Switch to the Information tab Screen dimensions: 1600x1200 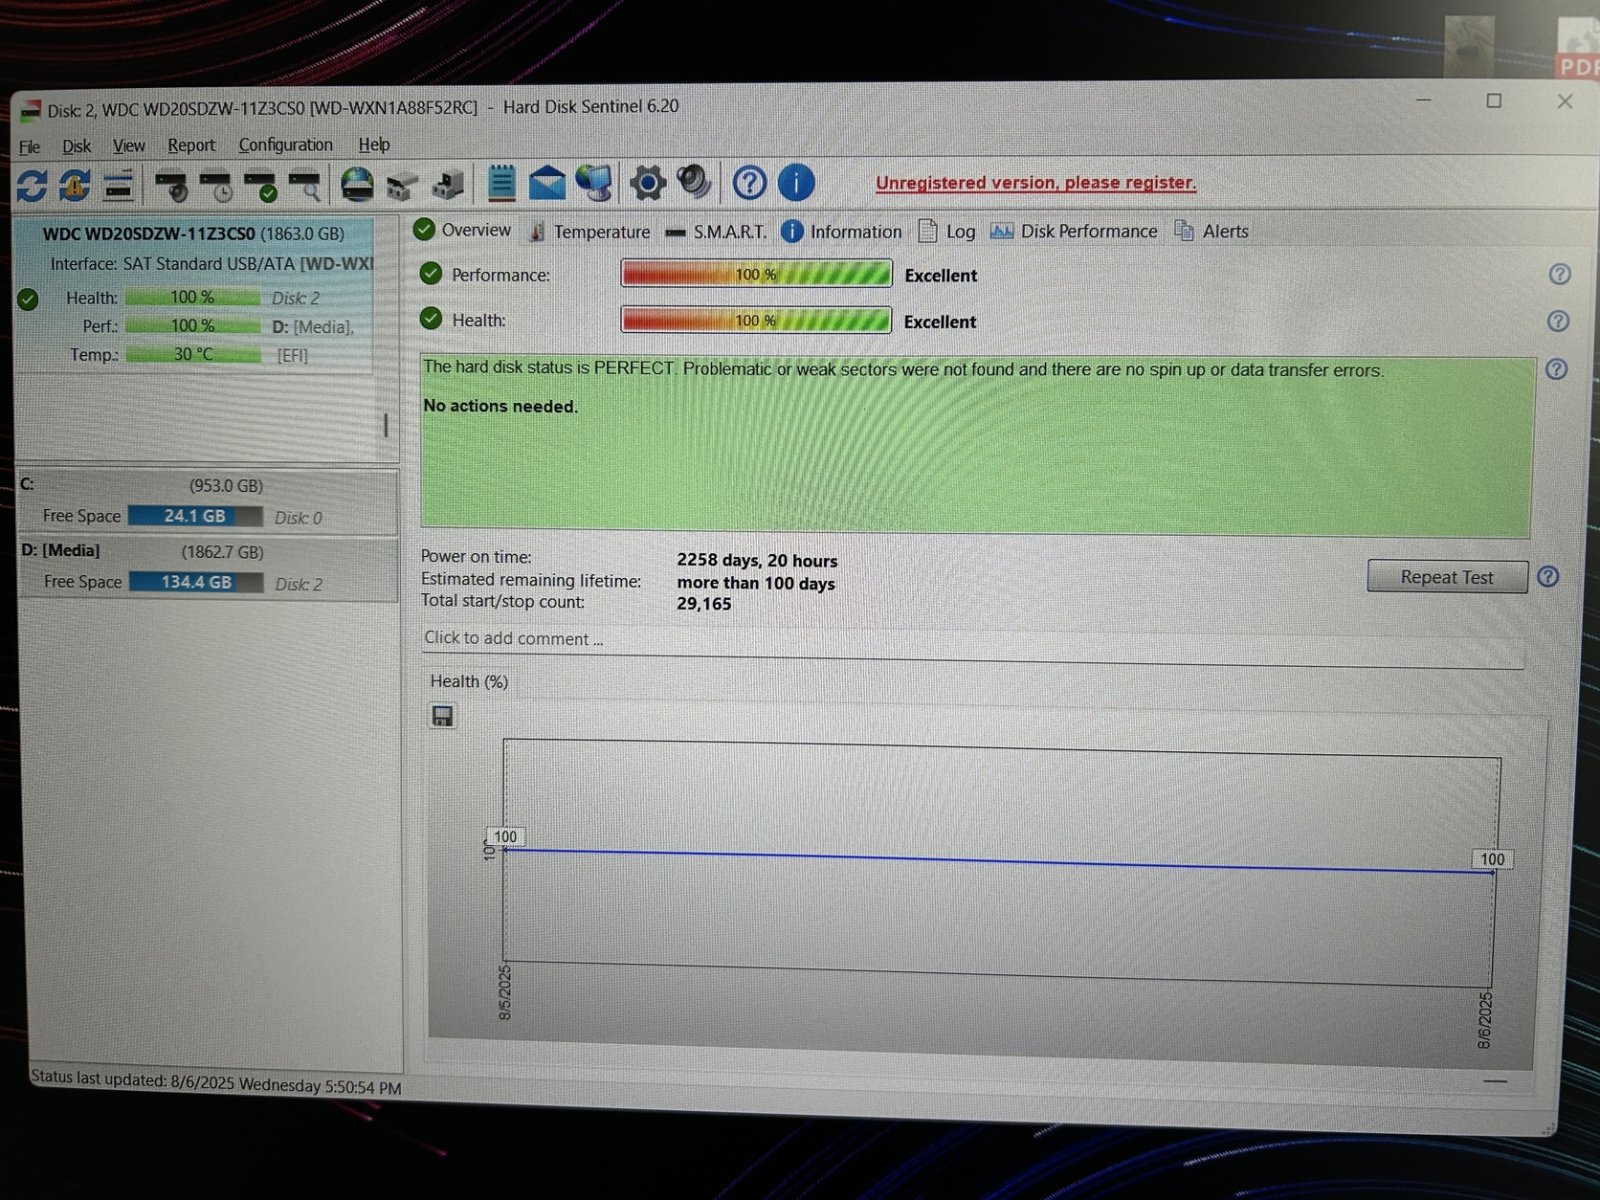842,232
